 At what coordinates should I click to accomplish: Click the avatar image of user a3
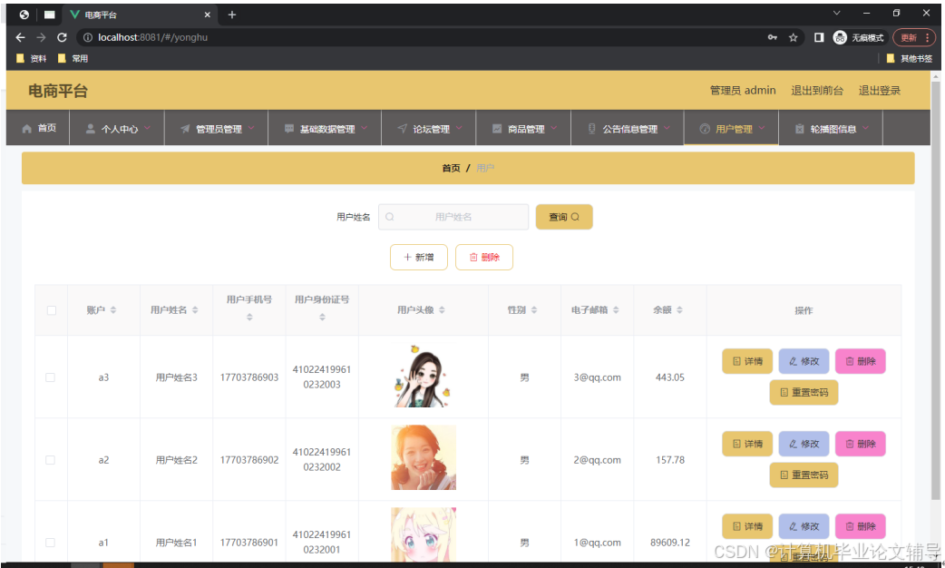[x=424, y=376]
